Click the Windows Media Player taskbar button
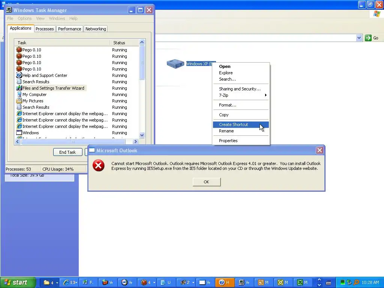The width and height of the screenshot is (384, 288). [x=127, y=282]
